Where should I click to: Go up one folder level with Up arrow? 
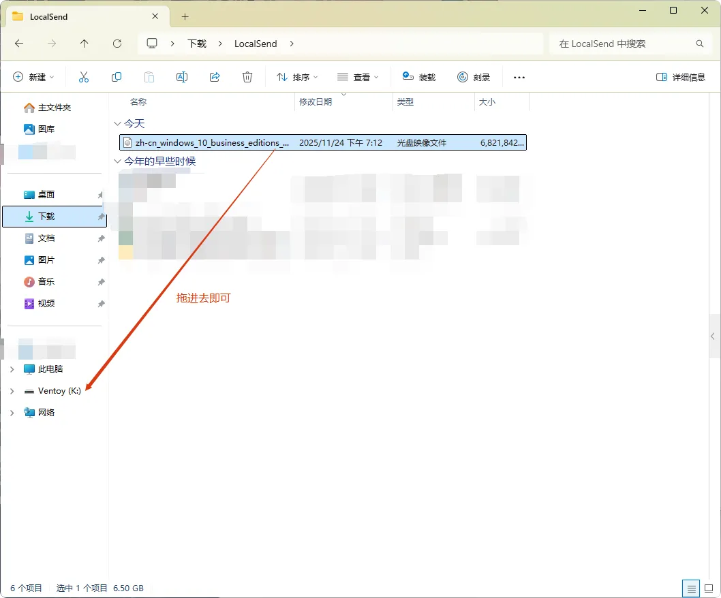coord(85,44)
